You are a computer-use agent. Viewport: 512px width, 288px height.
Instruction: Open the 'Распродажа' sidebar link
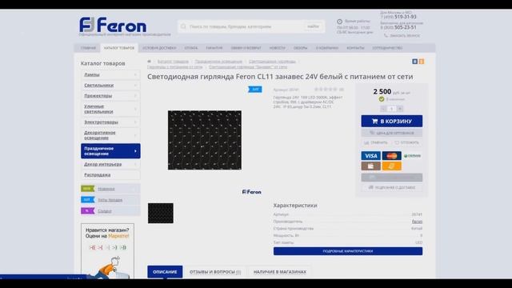[98, 175]
